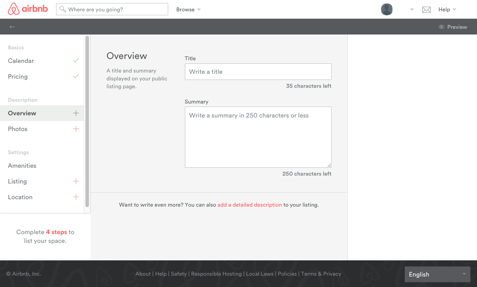
Task: Open the English language selector
Action: coord(437,274)
